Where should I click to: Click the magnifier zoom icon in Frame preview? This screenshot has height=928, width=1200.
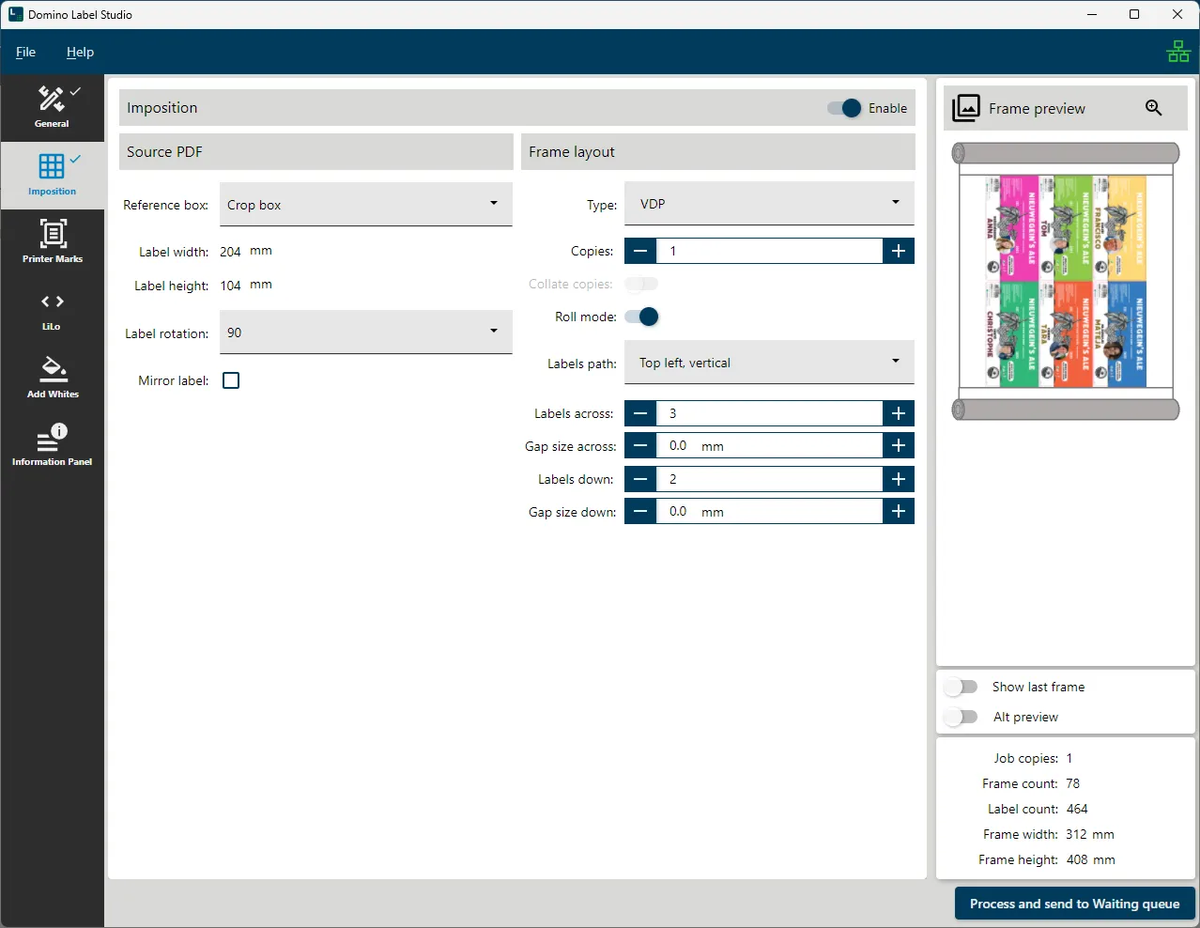[1154, 108]
